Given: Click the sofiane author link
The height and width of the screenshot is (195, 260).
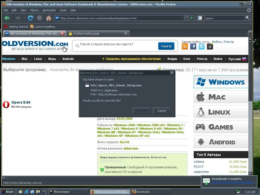Looking at the screenshot, I should pos(199,162).
